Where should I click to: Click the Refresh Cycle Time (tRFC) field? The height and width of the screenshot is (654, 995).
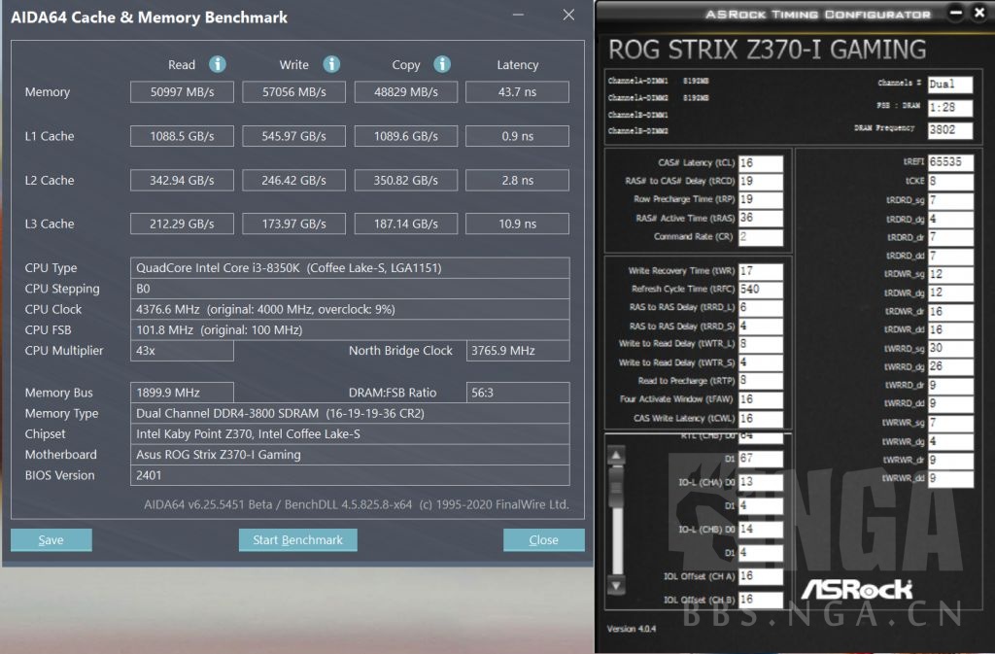760,289
